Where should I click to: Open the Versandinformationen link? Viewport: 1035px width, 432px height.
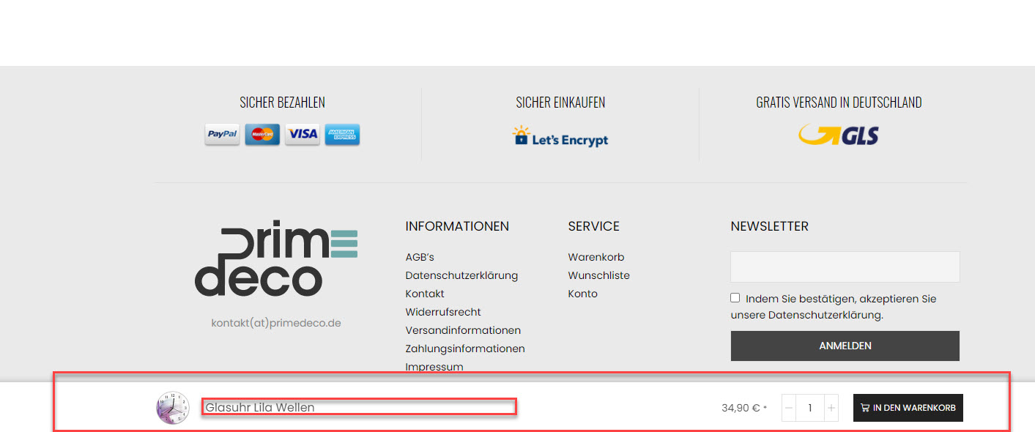463,330
